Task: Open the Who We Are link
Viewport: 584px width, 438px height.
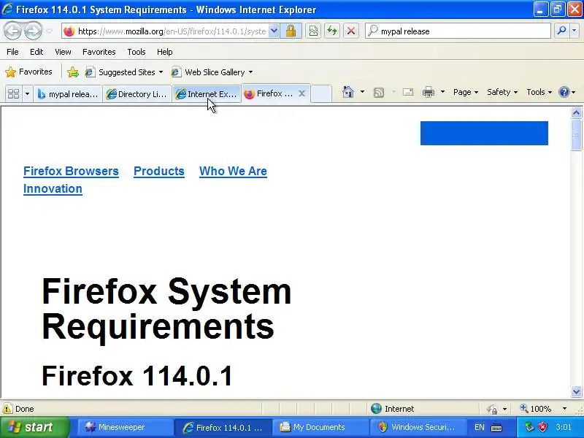Action: coord(233,172)
